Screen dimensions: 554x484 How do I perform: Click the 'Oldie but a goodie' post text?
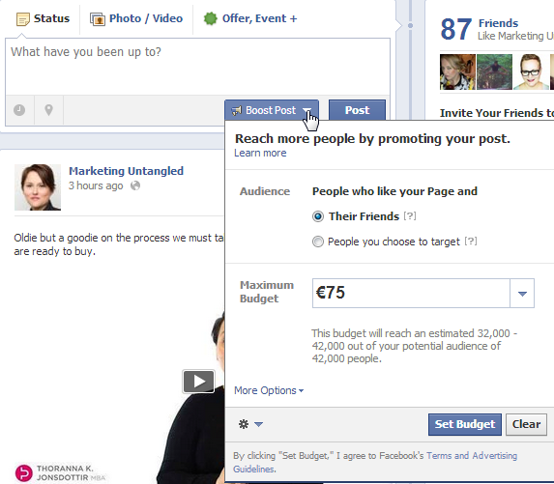[119, 244]
